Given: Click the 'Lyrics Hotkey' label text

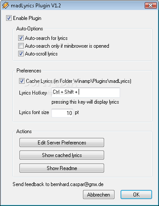Looking at the screenshot, I should pyautogui.click(x=33, y=93).
